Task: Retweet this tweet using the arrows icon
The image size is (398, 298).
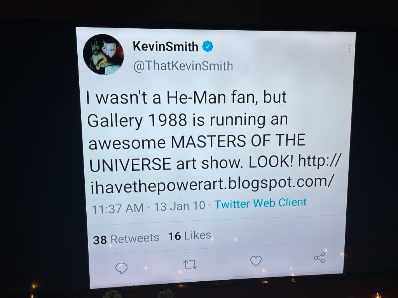Action: (x=190, y=265)
